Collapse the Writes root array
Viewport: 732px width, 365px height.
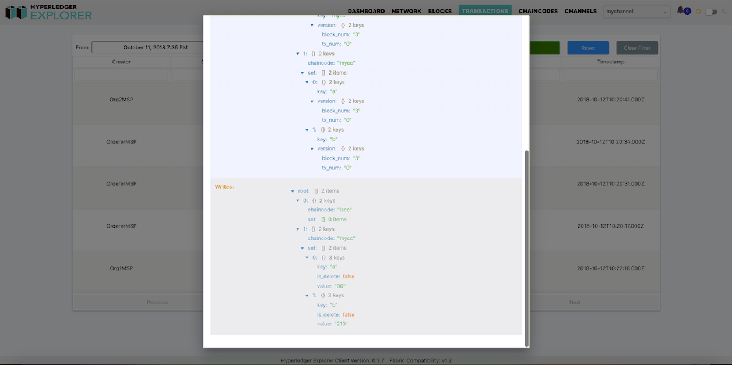[293, 190]
